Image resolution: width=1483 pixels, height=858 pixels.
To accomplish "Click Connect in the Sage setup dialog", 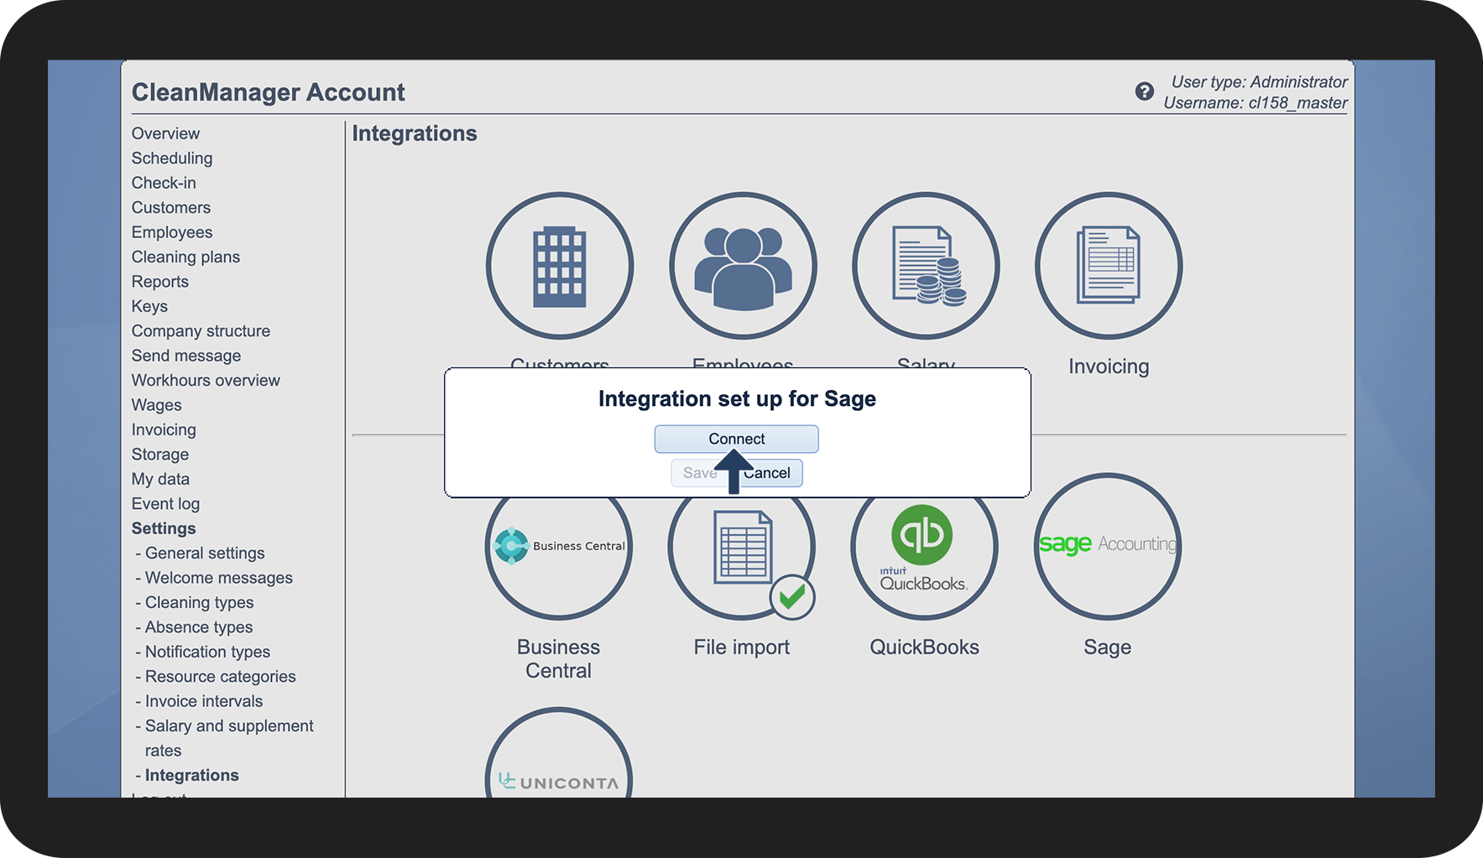I will [737, 439].
